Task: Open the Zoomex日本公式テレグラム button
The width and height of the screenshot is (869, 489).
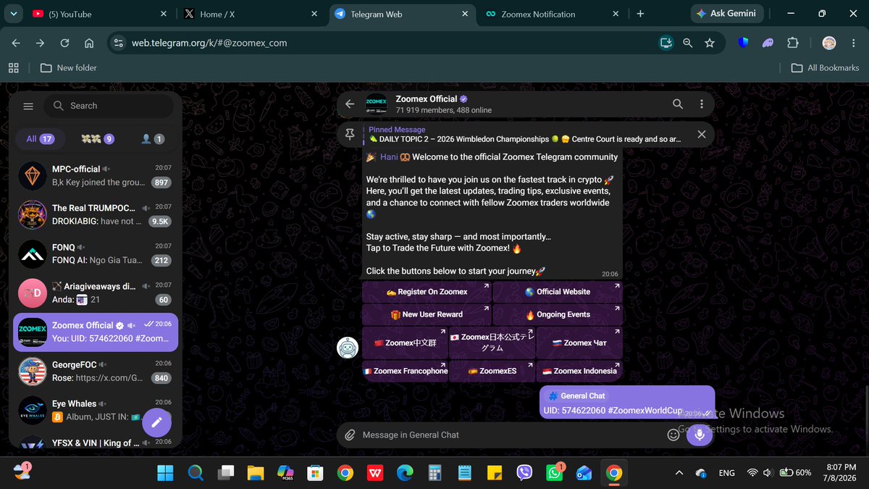Action: coord(492,343)
